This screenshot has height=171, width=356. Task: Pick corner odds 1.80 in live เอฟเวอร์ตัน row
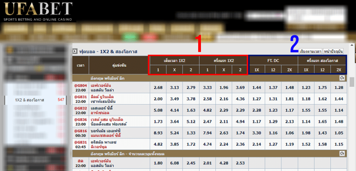click(x=158, y=163)
